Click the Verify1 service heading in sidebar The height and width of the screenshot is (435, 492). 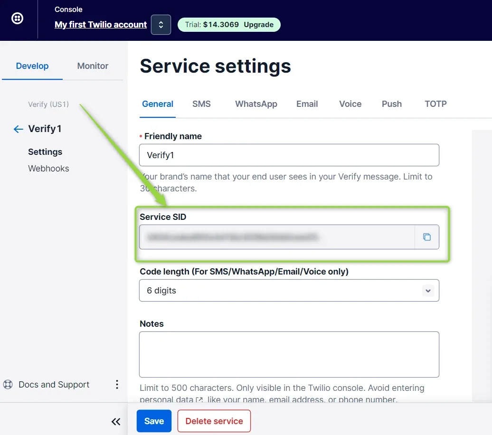(45, 129)
